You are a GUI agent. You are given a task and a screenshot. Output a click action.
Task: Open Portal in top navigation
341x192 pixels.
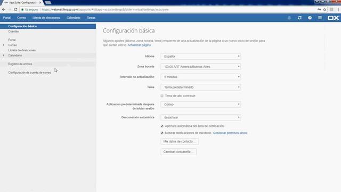point(7,18)
